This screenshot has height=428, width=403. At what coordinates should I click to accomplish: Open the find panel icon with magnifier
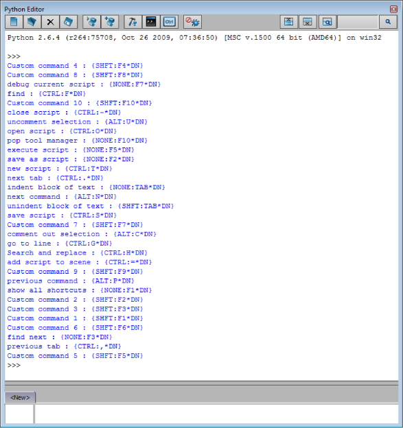coord(327,22)
